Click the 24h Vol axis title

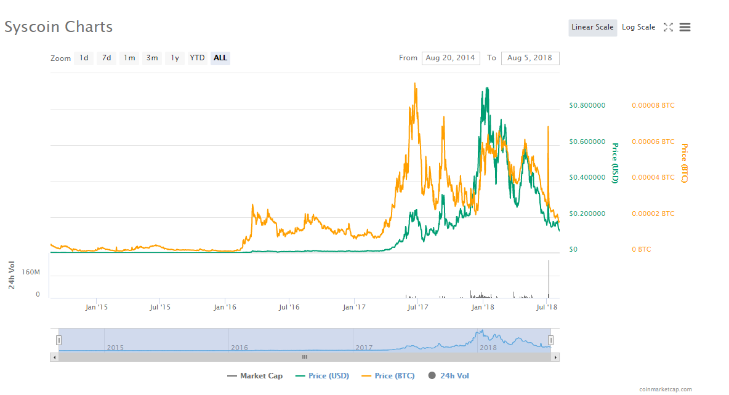[x=12, y=276]
